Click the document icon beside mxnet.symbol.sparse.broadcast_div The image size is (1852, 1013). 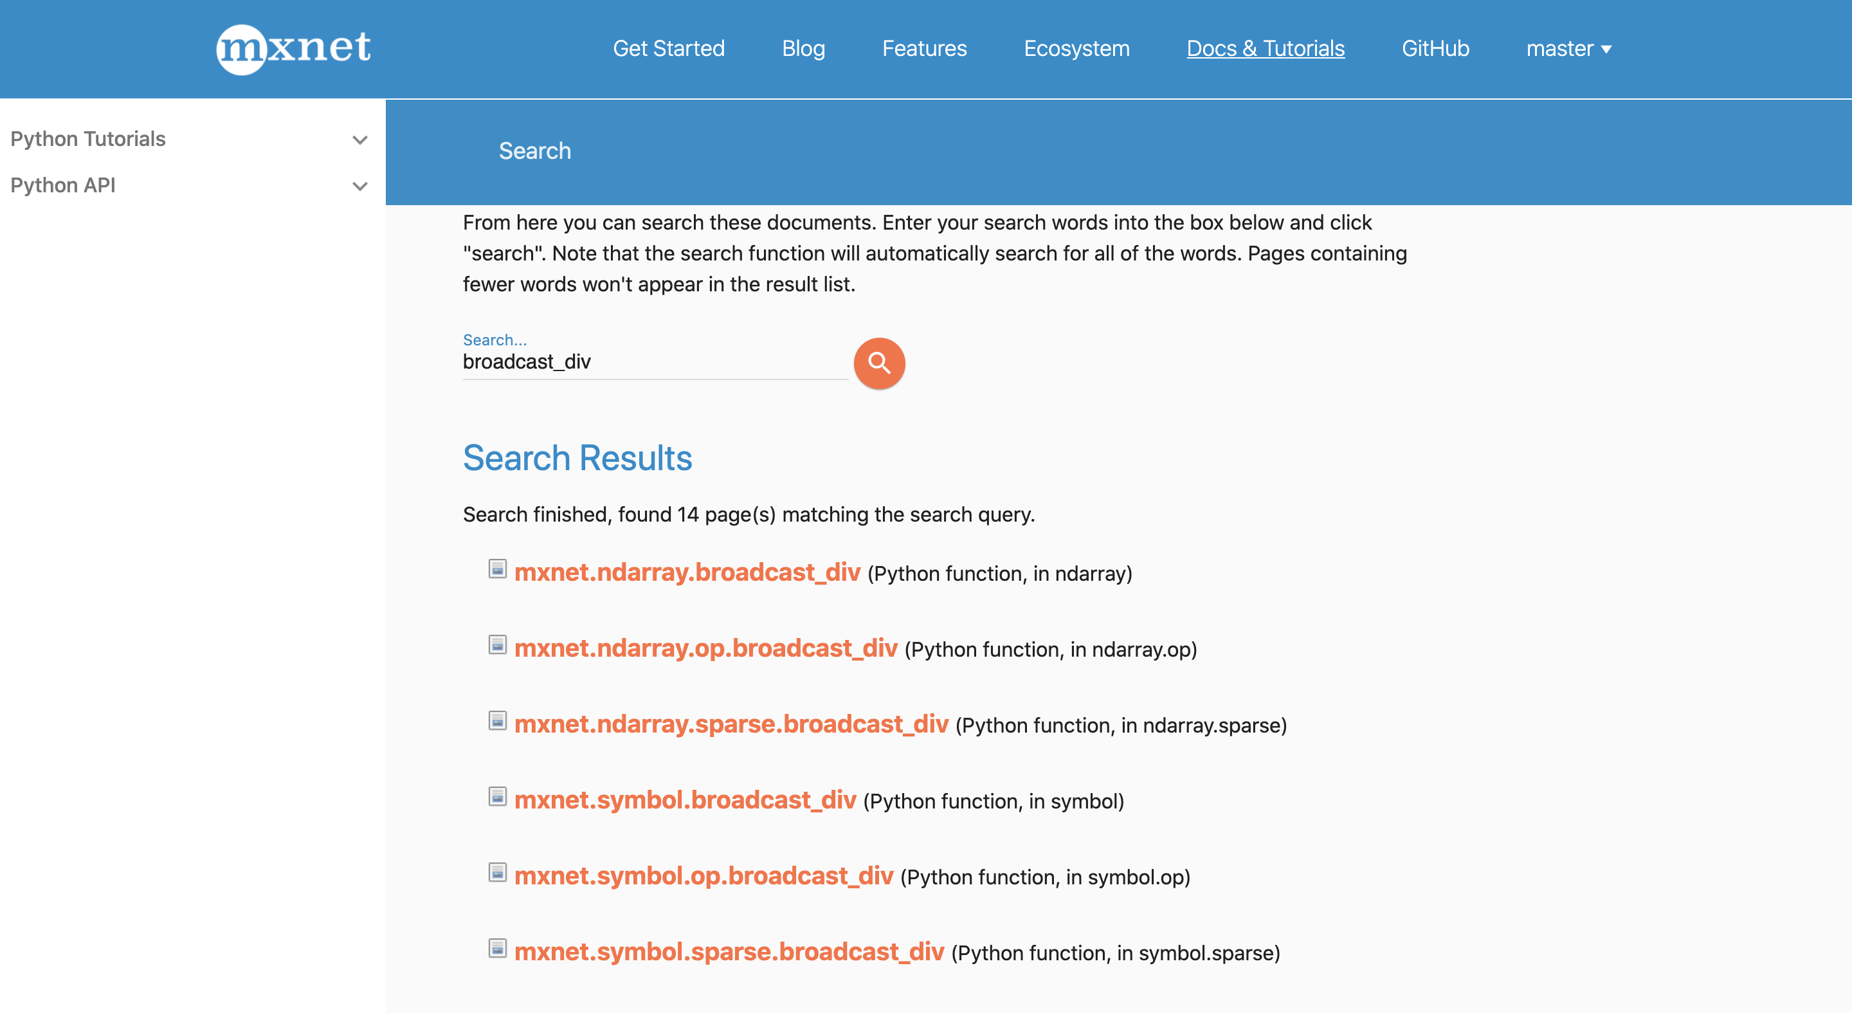498,950
